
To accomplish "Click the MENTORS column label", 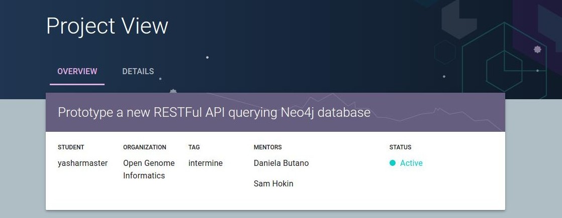I will click(267, 147).
